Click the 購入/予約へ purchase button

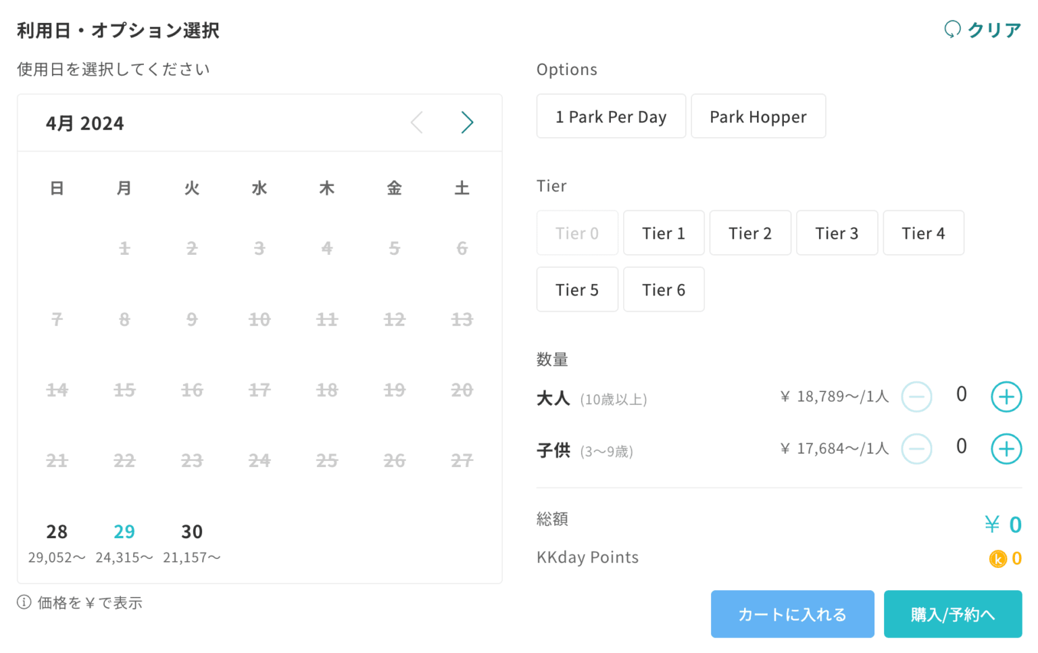[953, 614]
